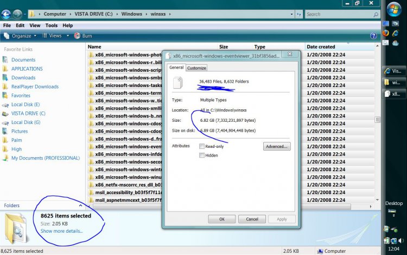Click the Burn disc icon
The image size is (407, 255).
tap(77, 36)
